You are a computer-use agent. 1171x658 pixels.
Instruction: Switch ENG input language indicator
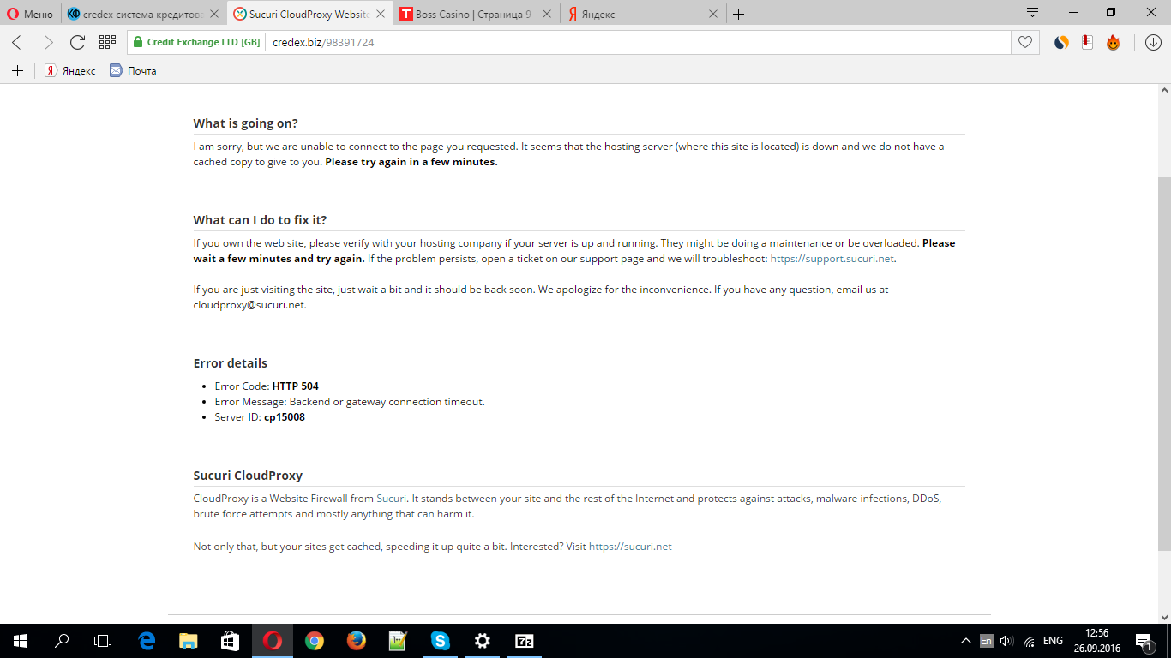click(x=1054, y=641)
